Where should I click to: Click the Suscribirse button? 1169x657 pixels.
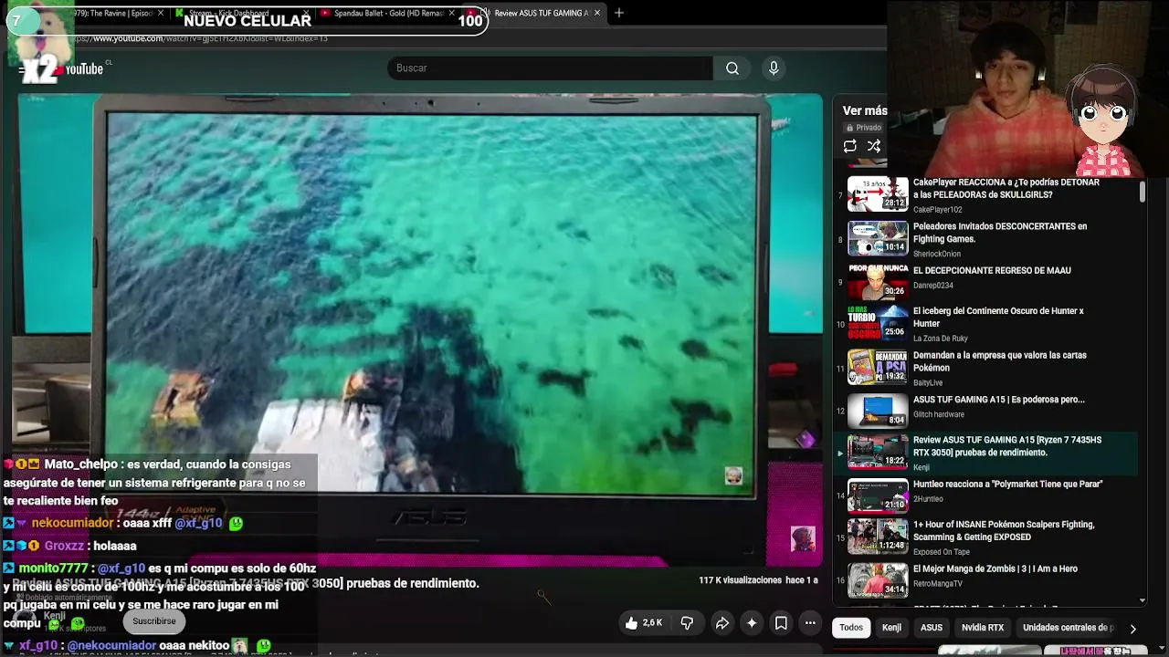154,621
